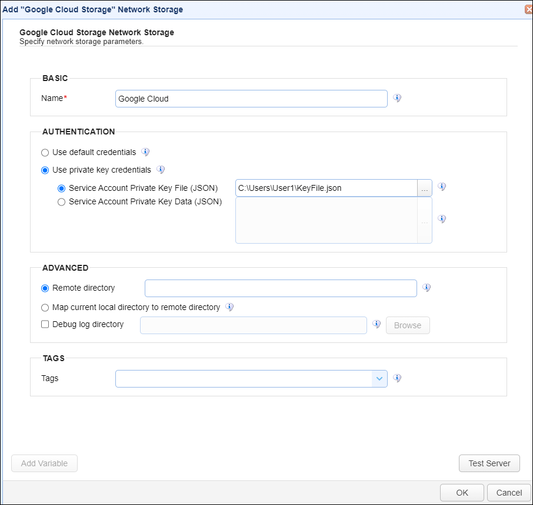The height and width of the screenshot is (505, 533).
Task: Show info icon beside Tags dropdown
Action: coord(397,378)
